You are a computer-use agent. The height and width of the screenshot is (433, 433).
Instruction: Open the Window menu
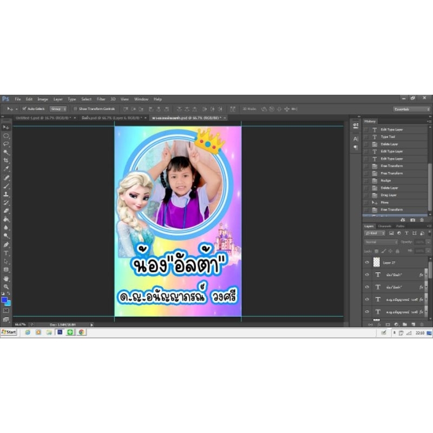(x=141, y=99)
